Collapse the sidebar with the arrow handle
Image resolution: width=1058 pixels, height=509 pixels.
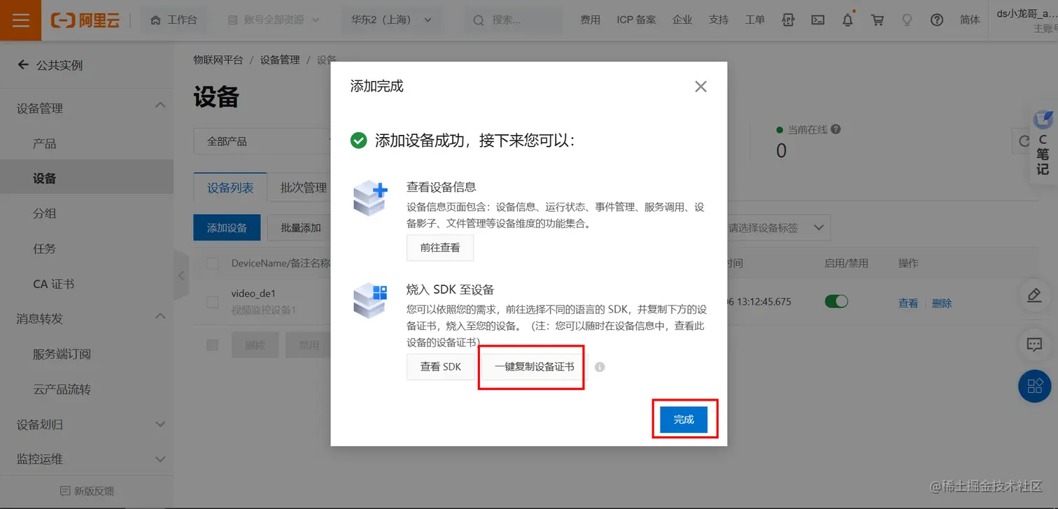click(x=181, y=275)
